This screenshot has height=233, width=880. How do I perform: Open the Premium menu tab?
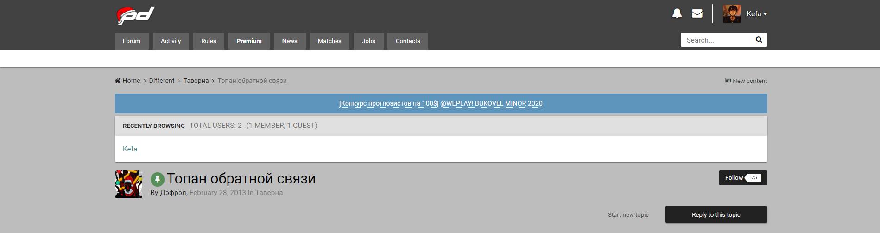(249, 41)
